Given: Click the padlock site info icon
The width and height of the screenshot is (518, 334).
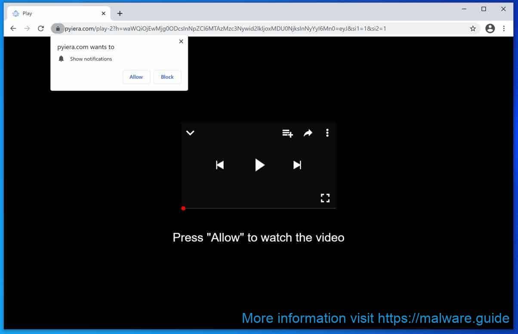Looking at the screenshot, I should pyautogui.click(x=57, y=29).
